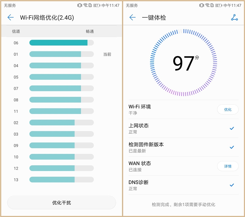Screen dimensions: 245x217
Task: Tap the 检测完成 summary text at bottom
Action: [x=183, y=204]
